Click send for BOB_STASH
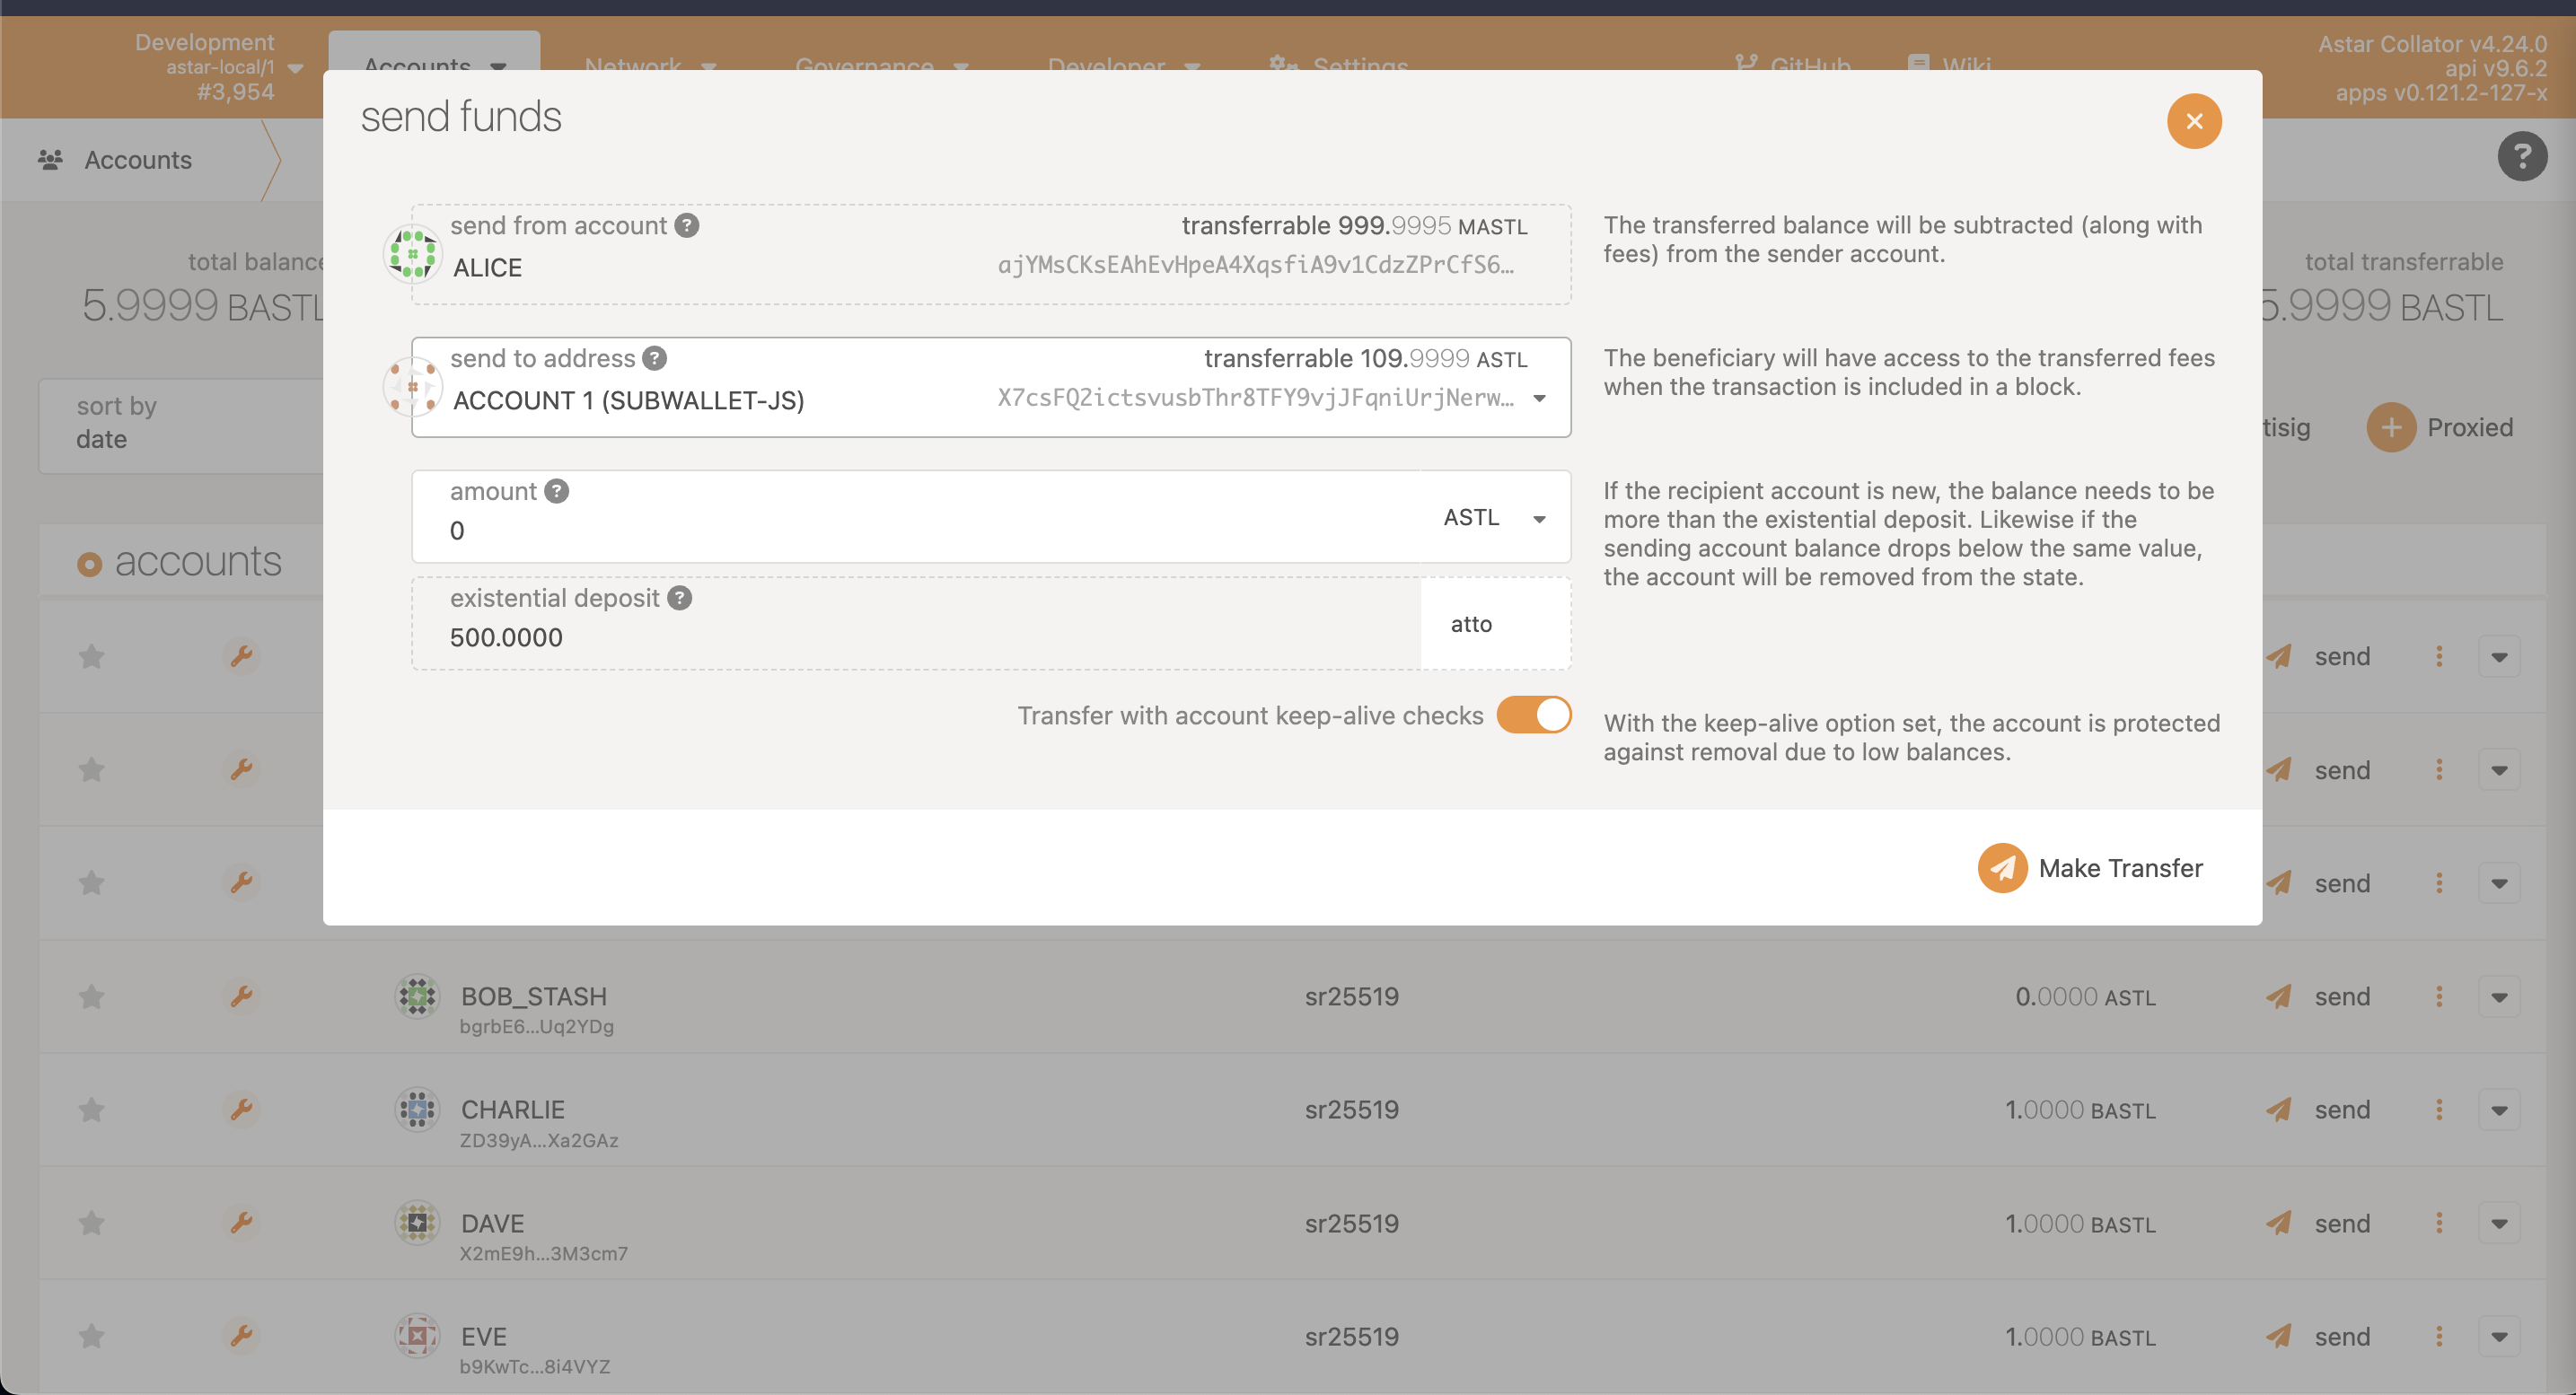This screenshot has height=1395, width=2576. (2318, 996)
